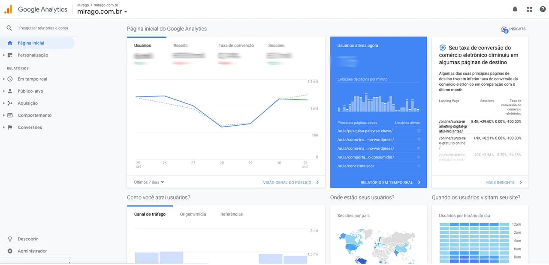Open the Insights icon with badge

pyautogui.click(x=504, y=29)
